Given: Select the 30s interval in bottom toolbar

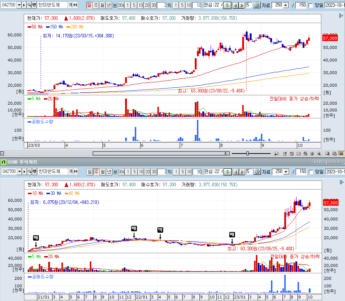Looking at the screenshot, I should pyautogui.click(x=121, y=172).
